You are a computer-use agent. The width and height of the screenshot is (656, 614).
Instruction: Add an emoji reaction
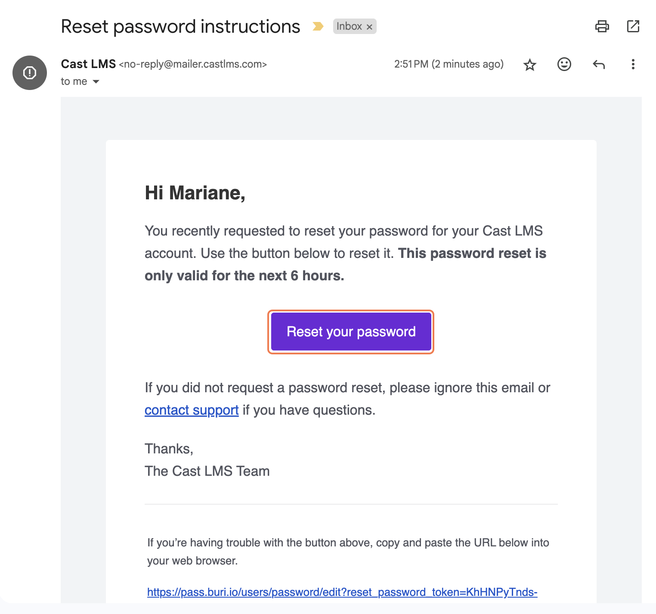click(x=564, y=64)
